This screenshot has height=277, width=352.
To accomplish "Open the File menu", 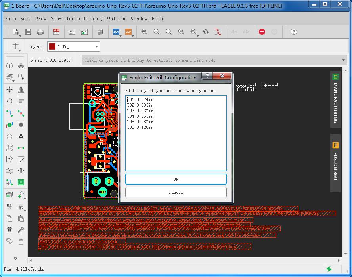I will [11, 19].
